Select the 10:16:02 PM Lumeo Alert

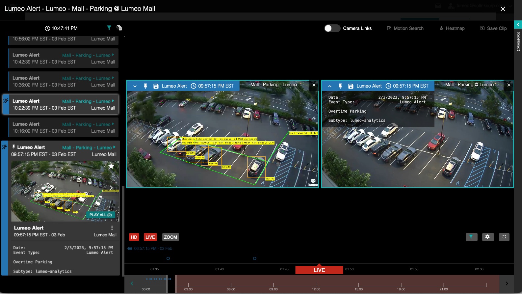click(63, 127)
